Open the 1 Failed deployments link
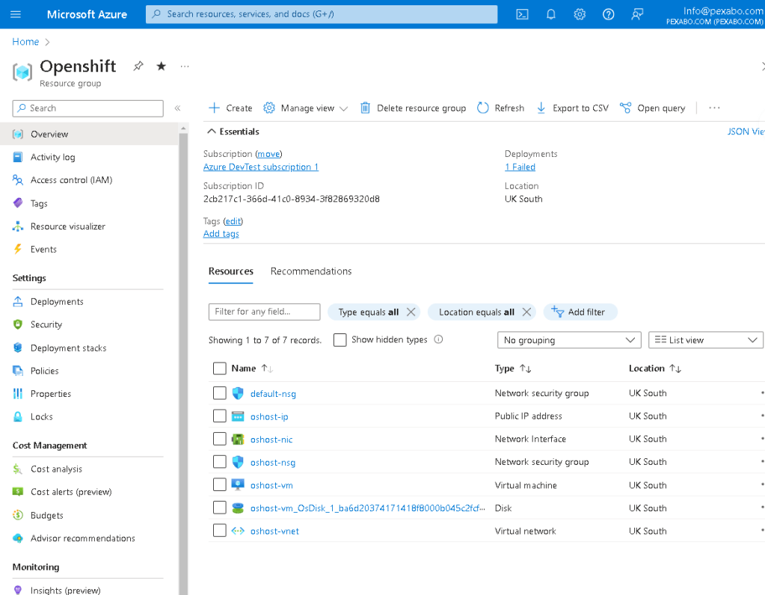Viewport: 765px width, 595px height. [x=520, y=167]
